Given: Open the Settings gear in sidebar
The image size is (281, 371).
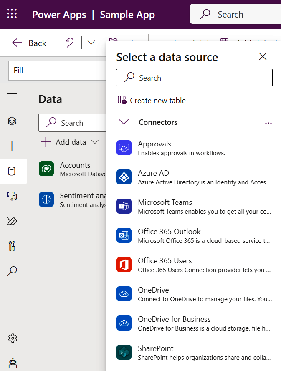Looking at the screenshot, I should 12,338.
